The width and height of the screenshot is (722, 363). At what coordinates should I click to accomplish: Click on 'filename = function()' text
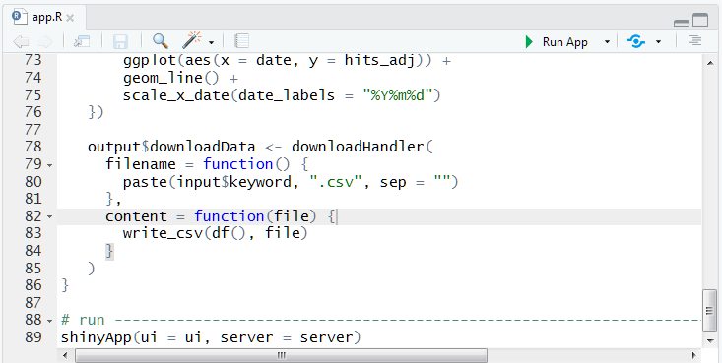pyautogui.click(x=198, y=164)
